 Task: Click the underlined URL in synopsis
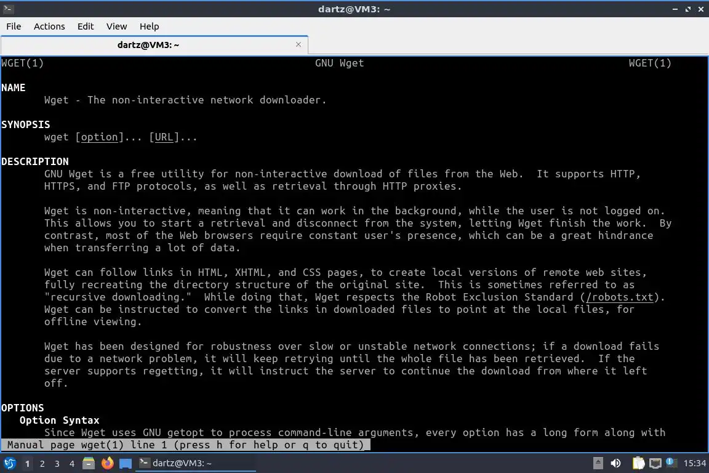click(x=164, y=137)
